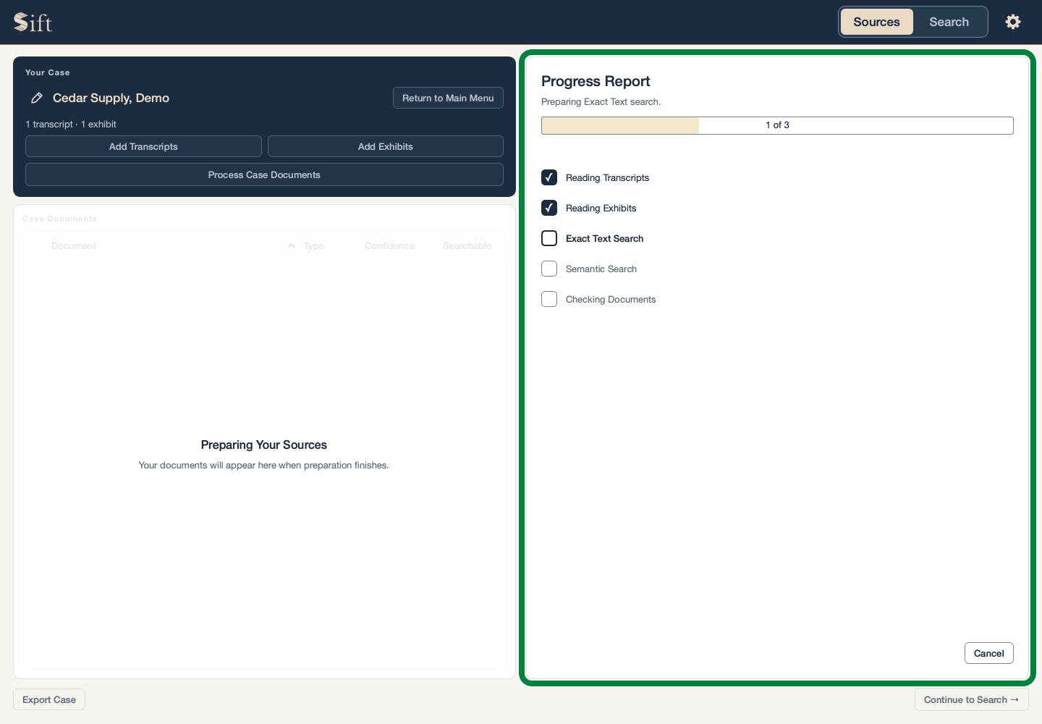This screenshot has width=1042, height=724.
Task: Toggle the Exact Text Search checkbox
Action: [549, 238]
